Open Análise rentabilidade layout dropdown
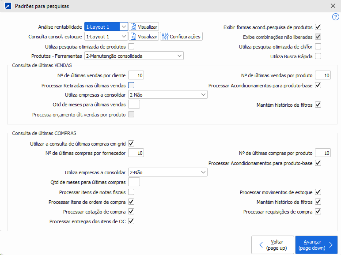This screenshot has height=255, width=341. pyautogui.click(x=124, y=27)
